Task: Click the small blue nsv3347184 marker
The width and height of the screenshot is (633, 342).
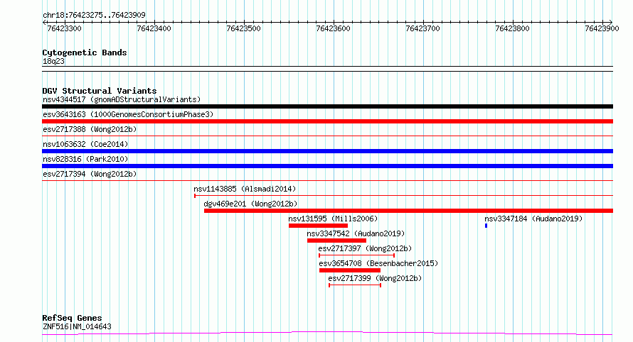Action: pyautogui.click(x=486, y=226)
